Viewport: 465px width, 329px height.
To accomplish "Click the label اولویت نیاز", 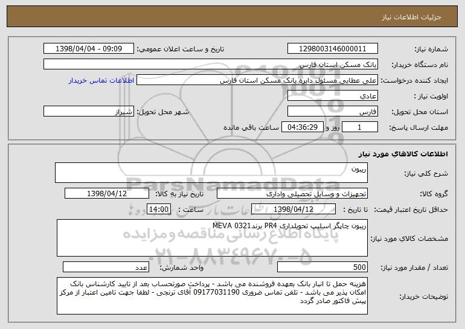I will coord(431,96).
